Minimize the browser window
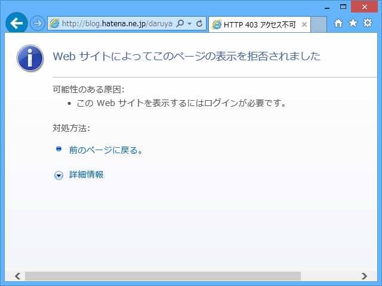382x286 pixels. [327, 7]
